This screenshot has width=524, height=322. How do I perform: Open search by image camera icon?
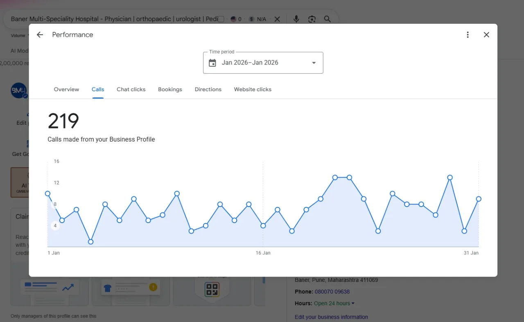click(x=312, y=19)
